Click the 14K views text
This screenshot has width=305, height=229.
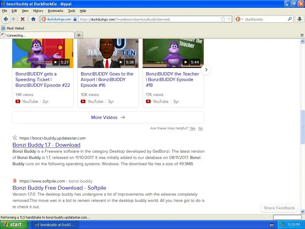[24, 95]
